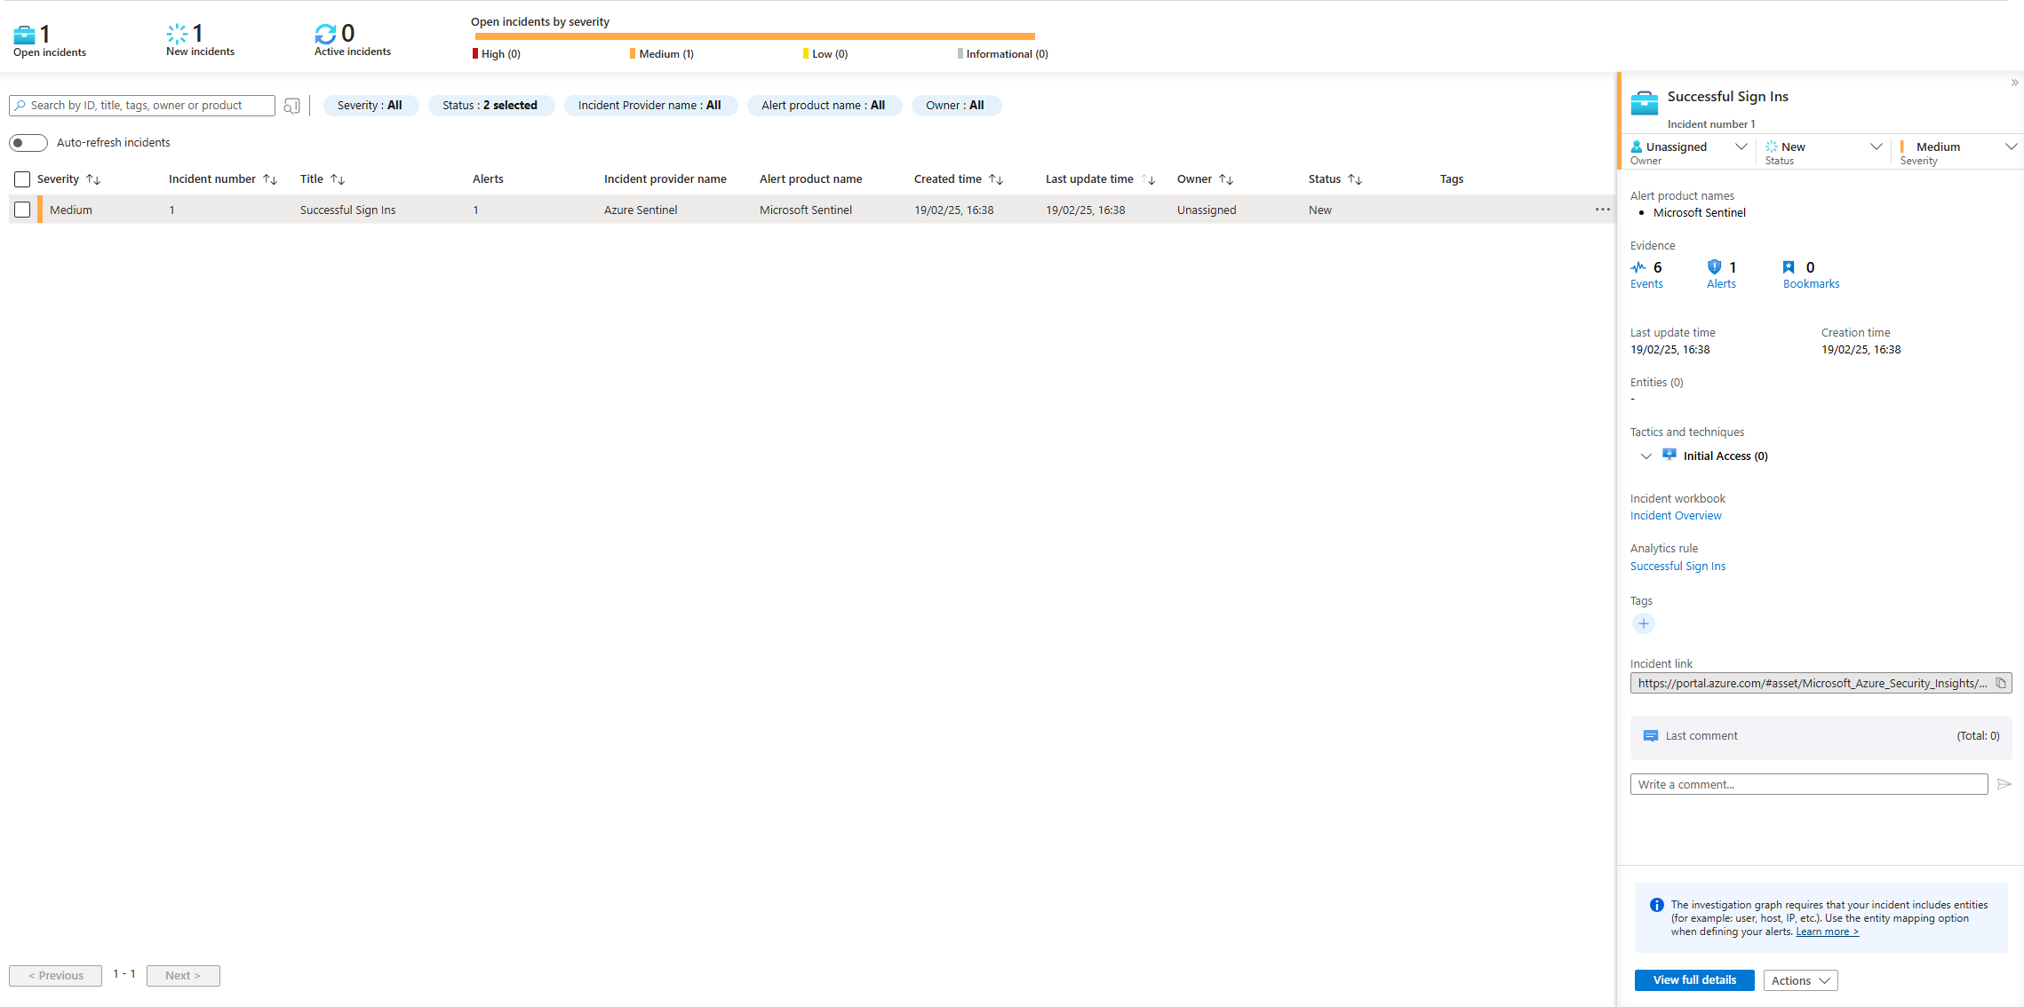Viewport: 2024px width, 1007px height.
Task: Focus the incident search box
Action: (142, 106)
